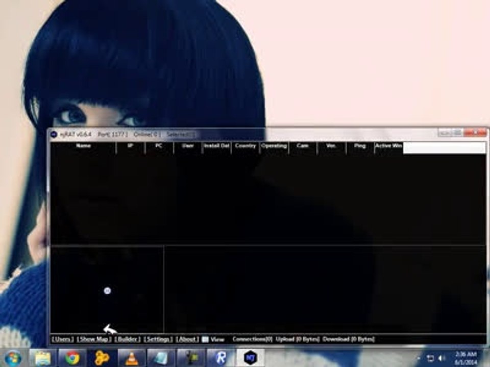Click the blue R taskbar icon
Image resolution: width=490 pixels, height=367 pixels.
pos(220,357)
